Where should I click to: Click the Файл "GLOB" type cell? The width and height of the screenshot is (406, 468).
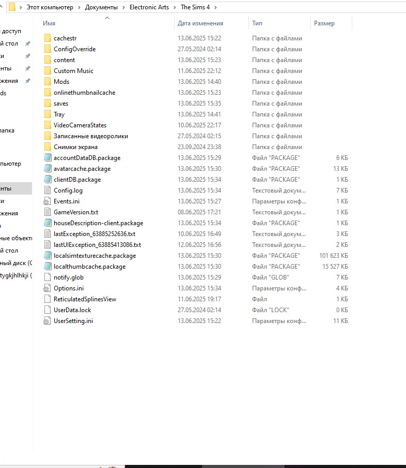271,277
